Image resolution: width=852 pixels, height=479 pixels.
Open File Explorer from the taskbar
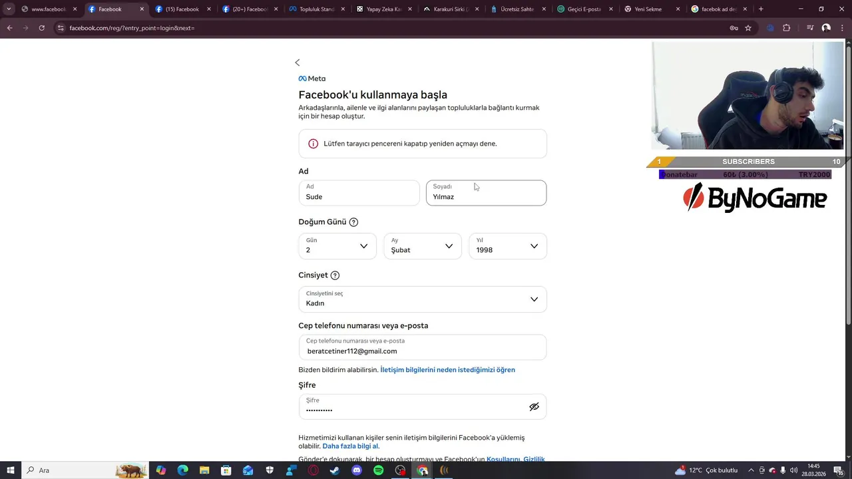pos(204,470)
